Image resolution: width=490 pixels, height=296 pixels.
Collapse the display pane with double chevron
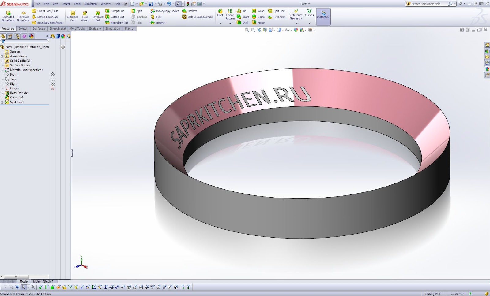47,36
